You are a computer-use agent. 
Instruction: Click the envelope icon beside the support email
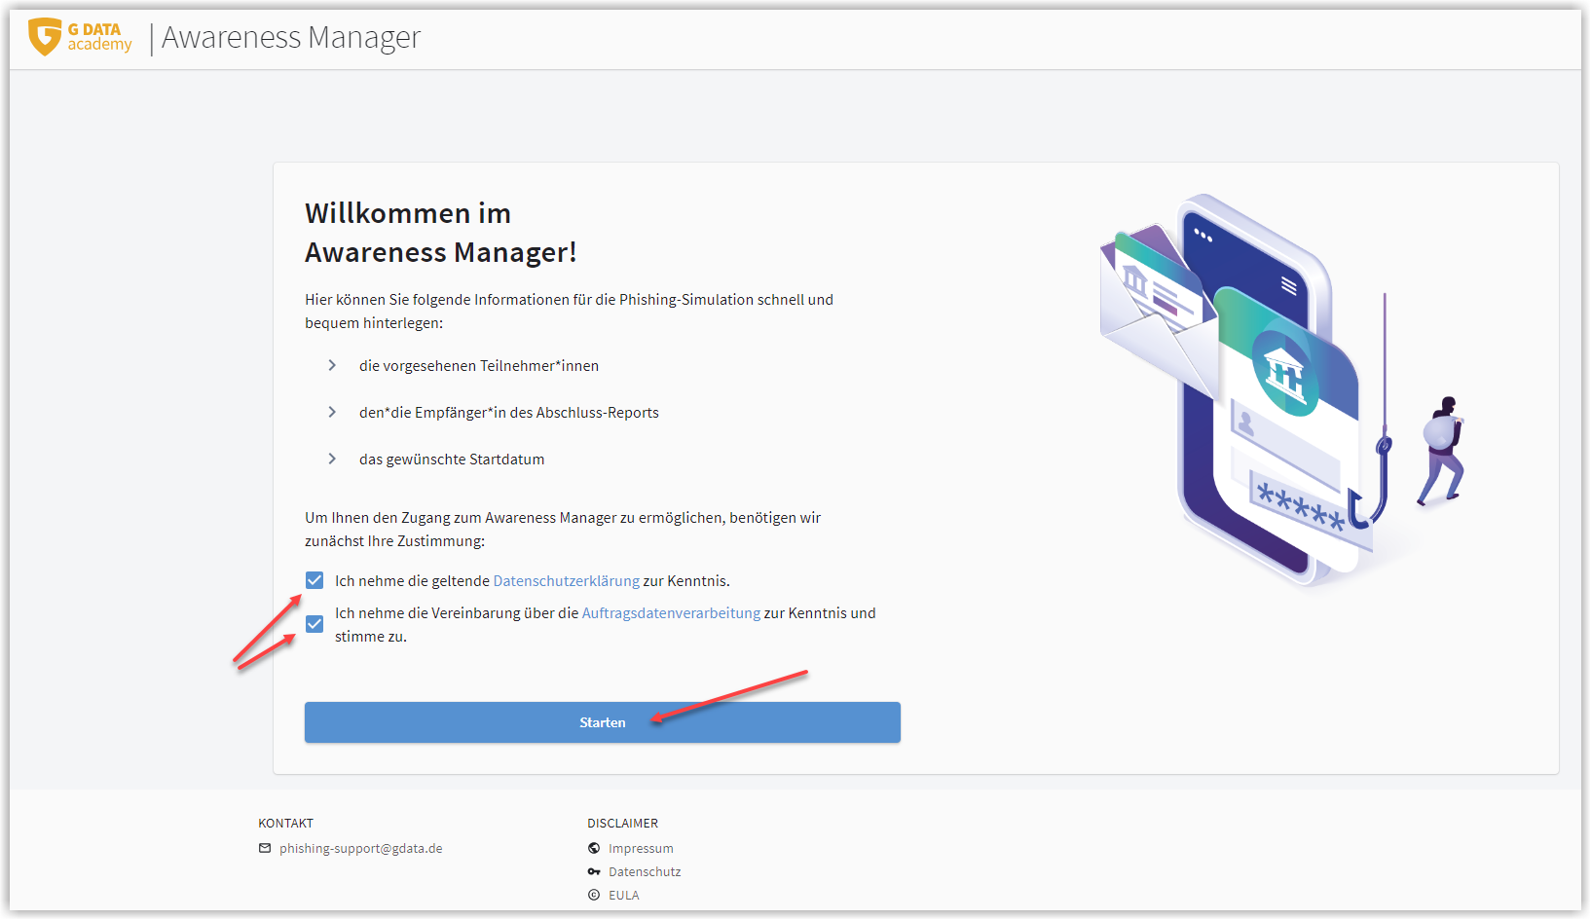pyautogui.click(x=265, y=848)
